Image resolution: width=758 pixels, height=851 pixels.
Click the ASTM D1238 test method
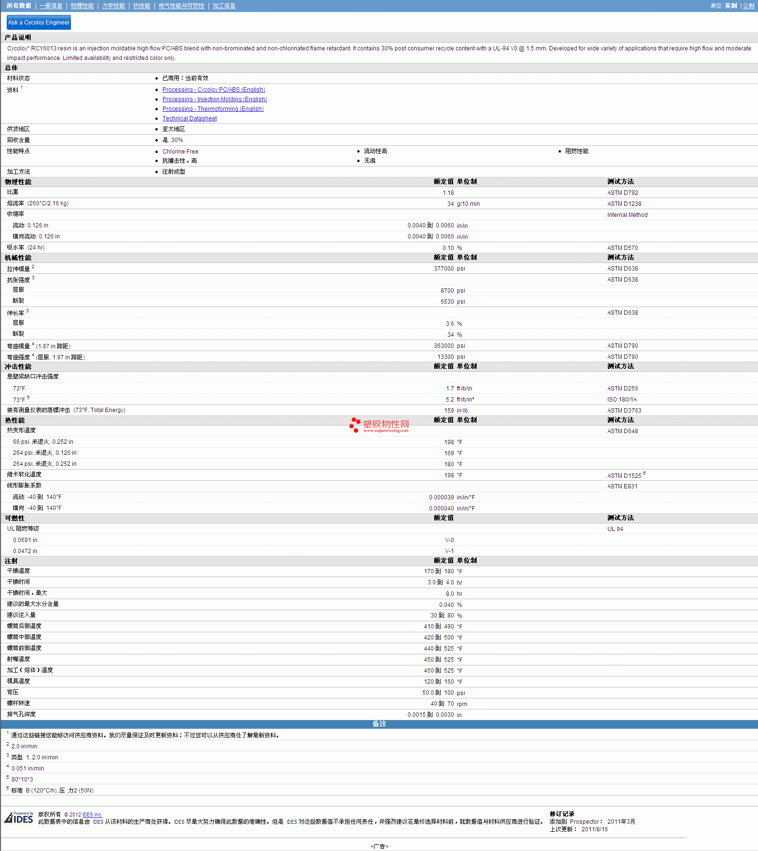624,204
